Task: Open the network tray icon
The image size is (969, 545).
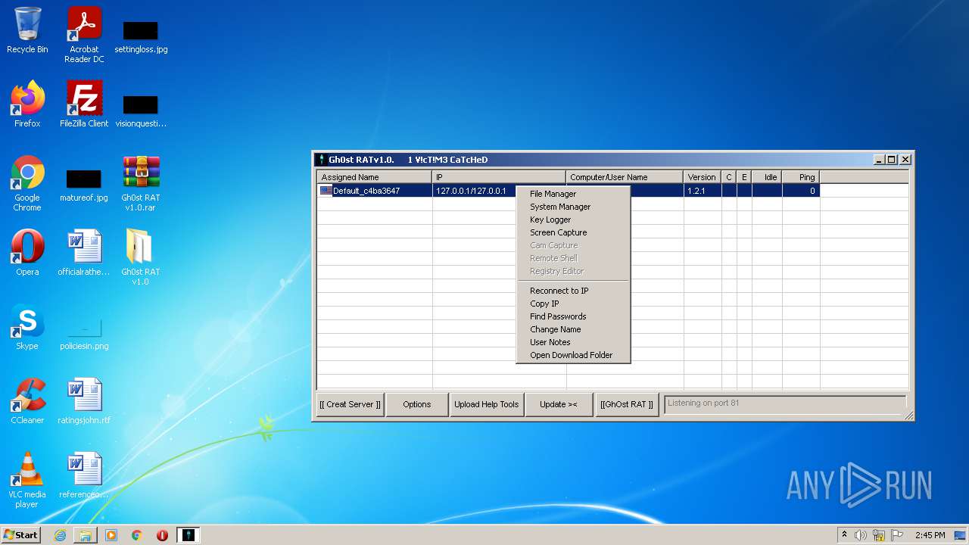Action: coord(879,535)
